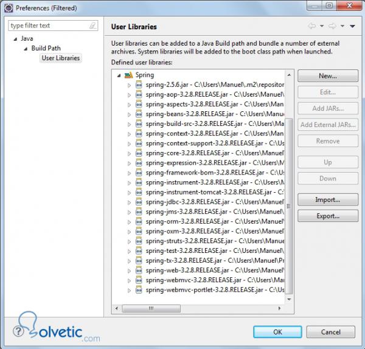Screen dimensions: 365x349
Task: Go forward with the right navigation arrow
Action: tap(332, 26)
